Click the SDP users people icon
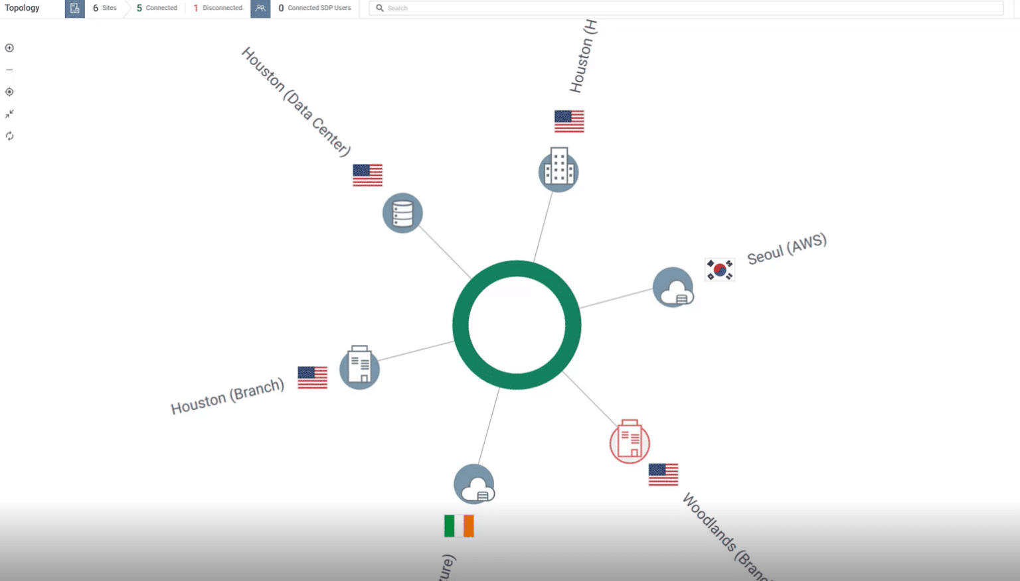Screen dimensions: 1020x581 (260, 9)
